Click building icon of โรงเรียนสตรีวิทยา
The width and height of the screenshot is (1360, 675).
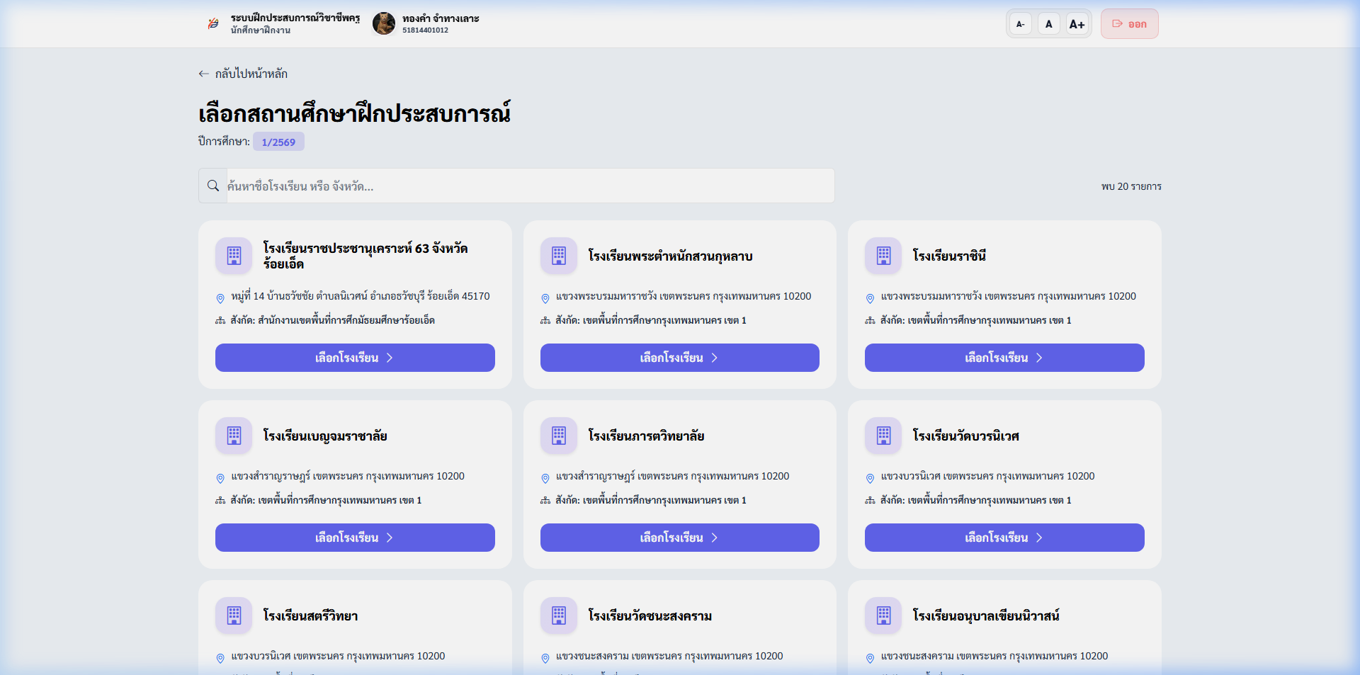coord(234,616)
